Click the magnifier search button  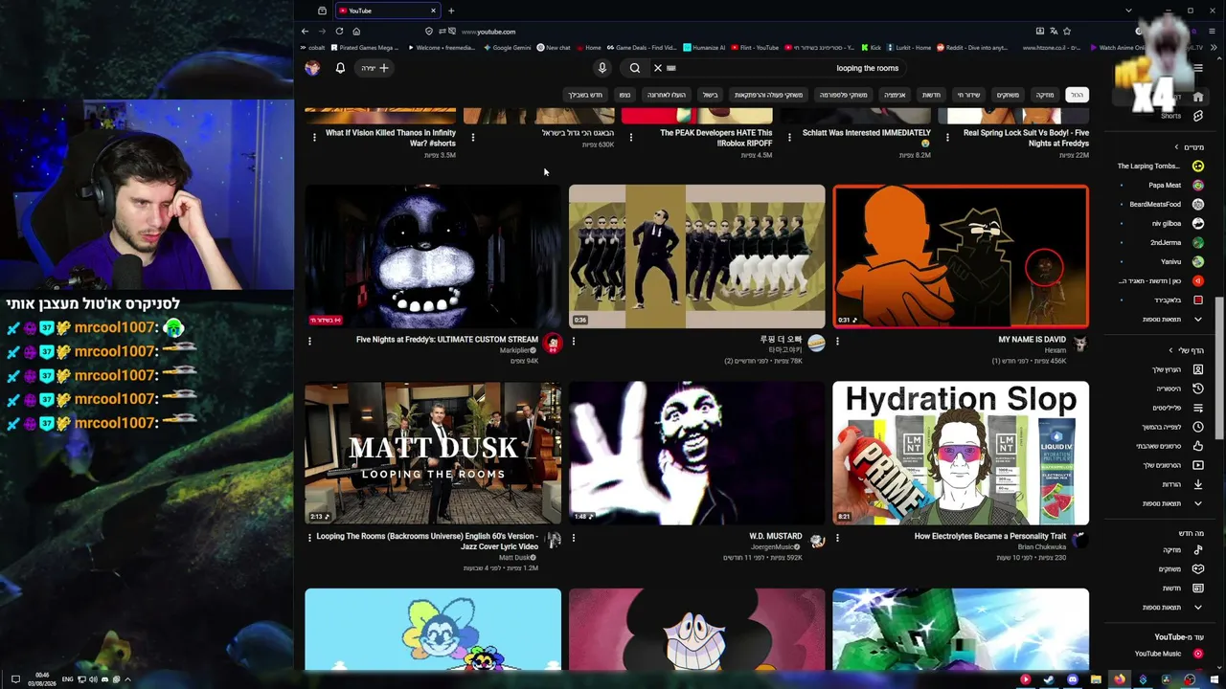click(x=635, y=68)
